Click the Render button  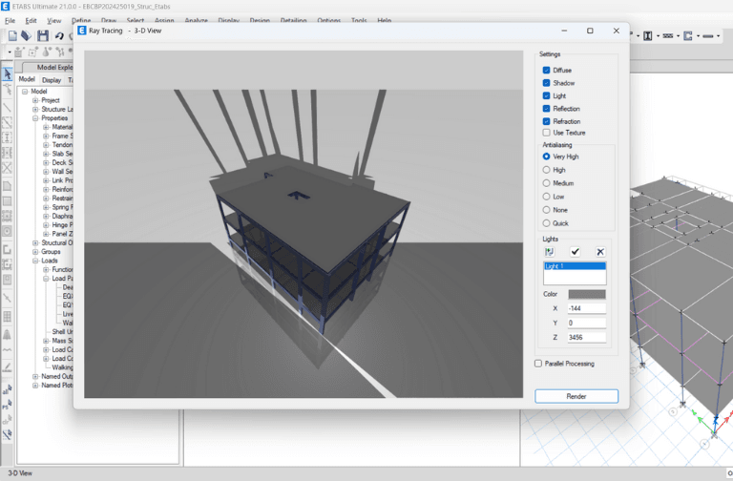(x=576, y=396)
